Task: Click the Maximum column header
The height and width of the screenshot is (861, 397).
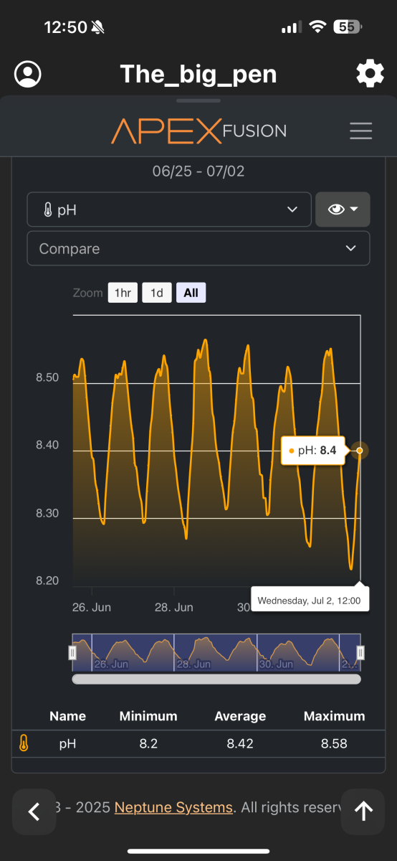Action: (x=334, y=716)
